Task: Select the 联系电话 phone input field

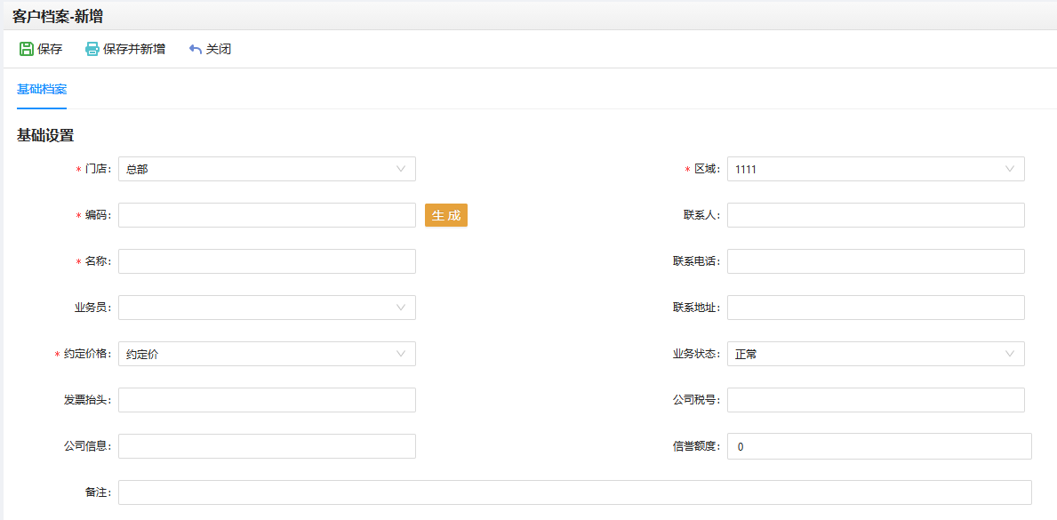Action: (x=876, y=261)
